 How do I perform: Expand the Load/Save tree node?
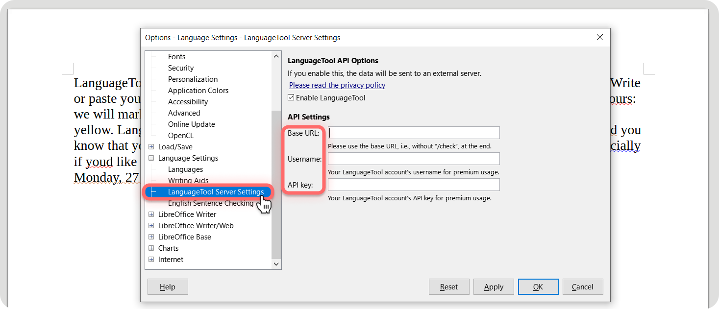[x=151, y=147]
